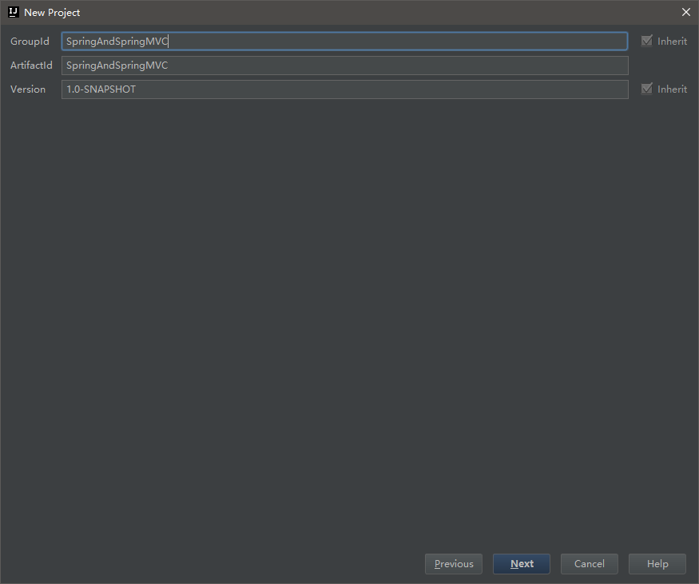Go back with the Previous button

click(x=454, y=564)
